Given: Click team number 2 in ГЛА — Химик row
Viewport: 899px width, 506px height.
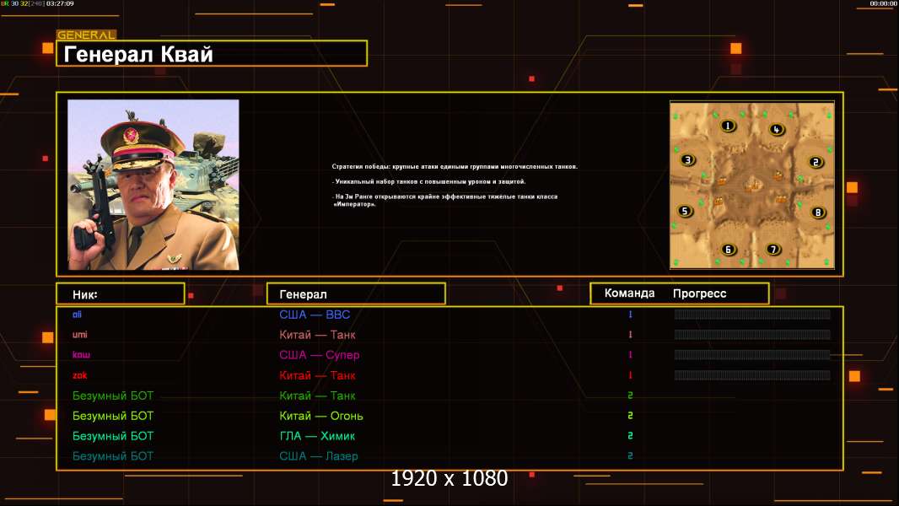Looking at the screenshot, I should point(630,435).
